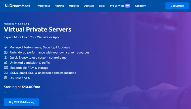191x109 pixels.
Task: Click the pricing help question mark icon
Action: [x=5, y=93]
